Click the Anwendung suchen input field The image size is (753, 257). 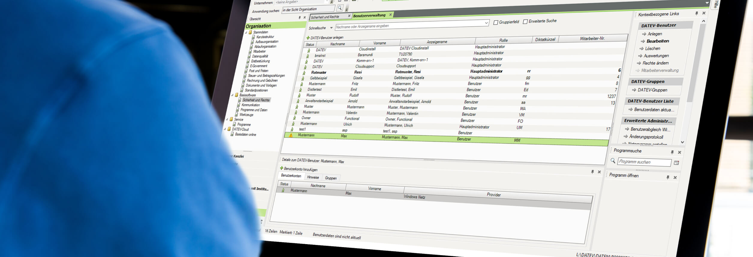[308, 10]
